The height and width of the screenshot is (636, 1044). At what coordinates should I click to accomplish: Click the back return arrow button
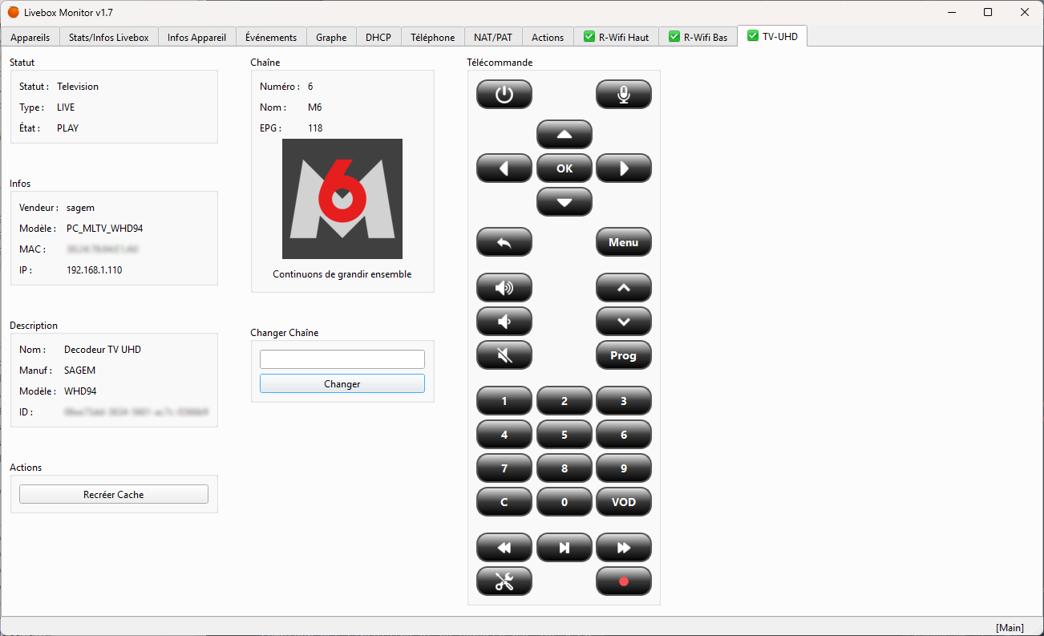pos(504,242)
